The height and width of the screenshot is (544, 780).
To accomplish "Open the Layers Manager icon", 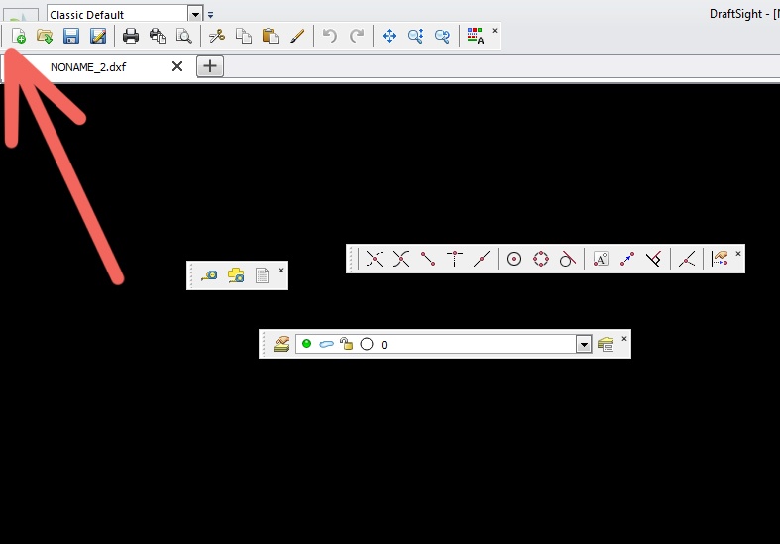I will coord(281,344).
